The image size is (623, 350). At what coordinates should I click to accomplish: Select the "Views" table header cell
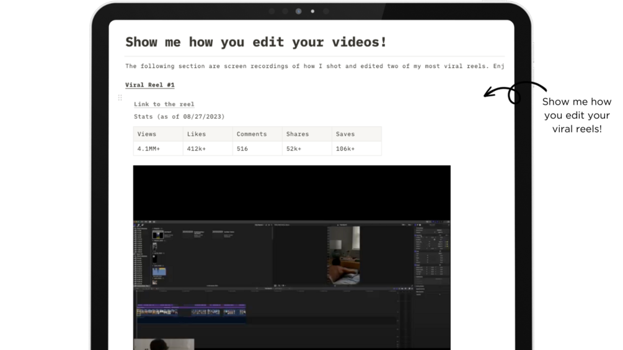[158, 134]
